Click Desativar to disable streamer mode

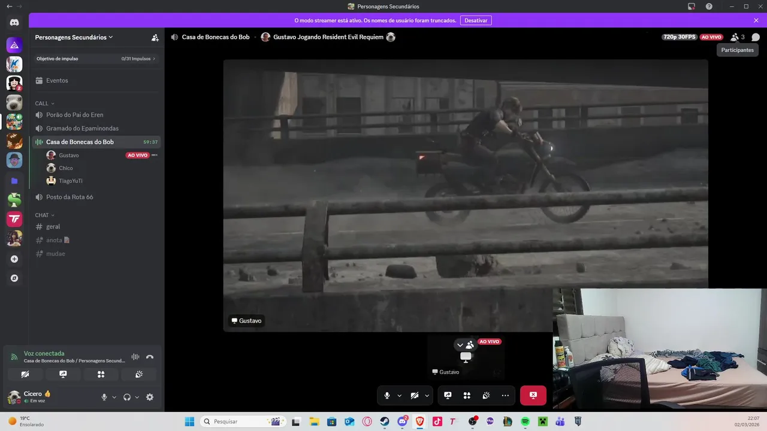[476, 20]
